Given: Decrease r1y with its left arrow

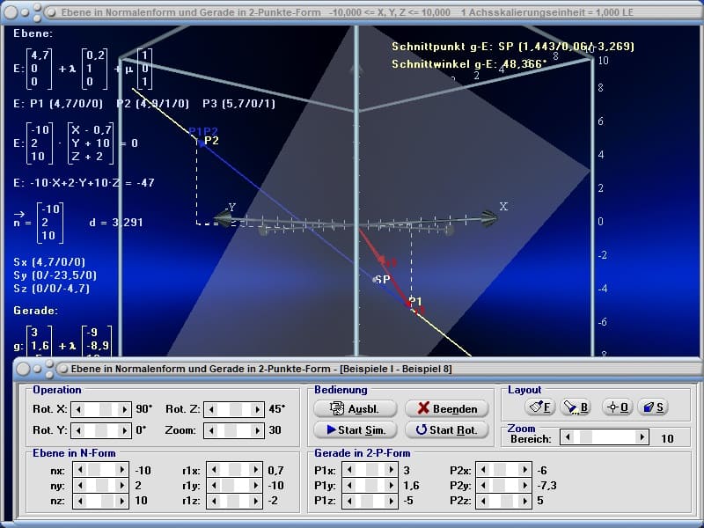Looking at the screenshot, I should [x=214, y=486].
